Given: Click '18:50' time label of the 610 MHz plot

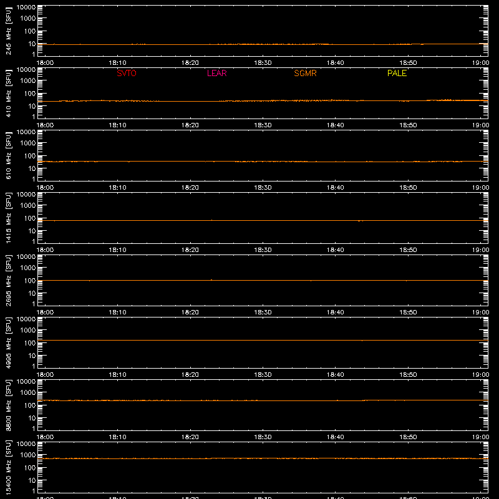Looking at the screenshot, I should 408,188.
